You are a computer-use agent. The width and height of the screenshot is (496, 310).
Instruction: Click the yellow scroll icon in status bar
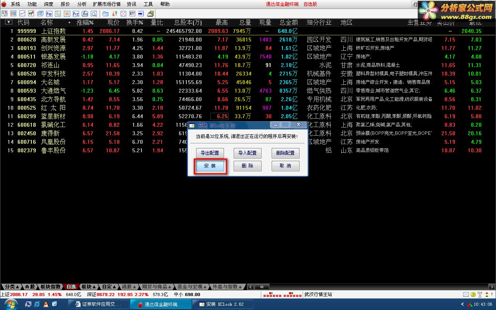(x=473, y=294)
